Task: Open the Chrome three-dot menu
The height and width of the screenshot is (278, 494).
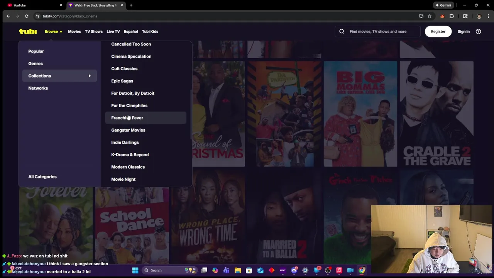Action: tap(488, 16)
